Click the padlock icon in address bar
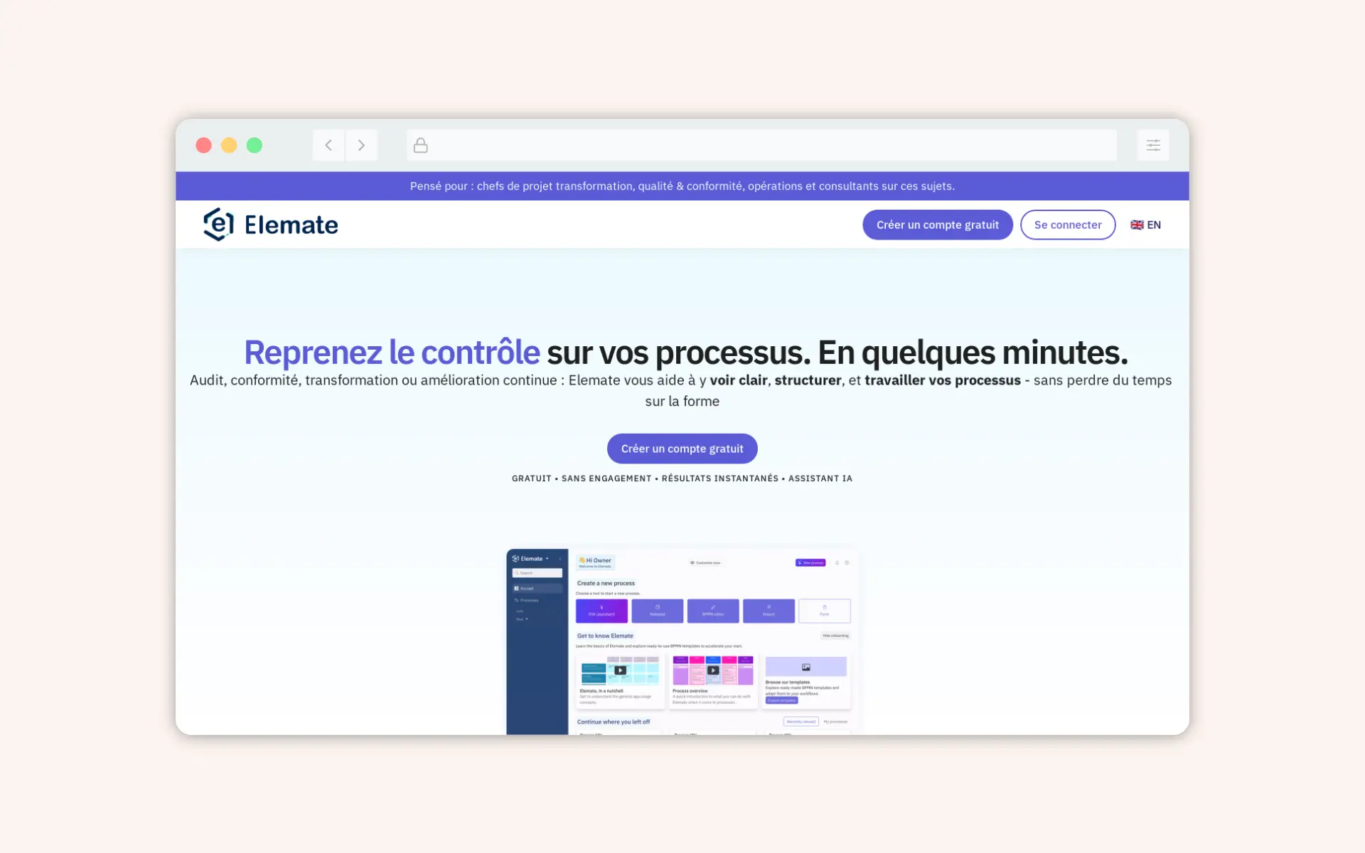Viewport: 1365px width, 853px height. (x=421, y=146)
